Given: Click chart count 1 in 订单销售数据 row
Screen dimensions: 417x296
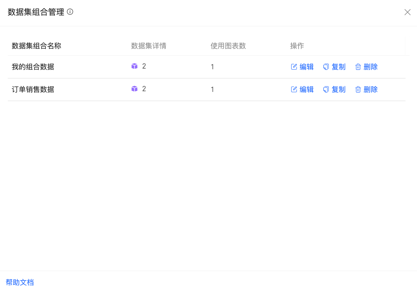Looking at the screenshot, I should click(x=213, y=90).
